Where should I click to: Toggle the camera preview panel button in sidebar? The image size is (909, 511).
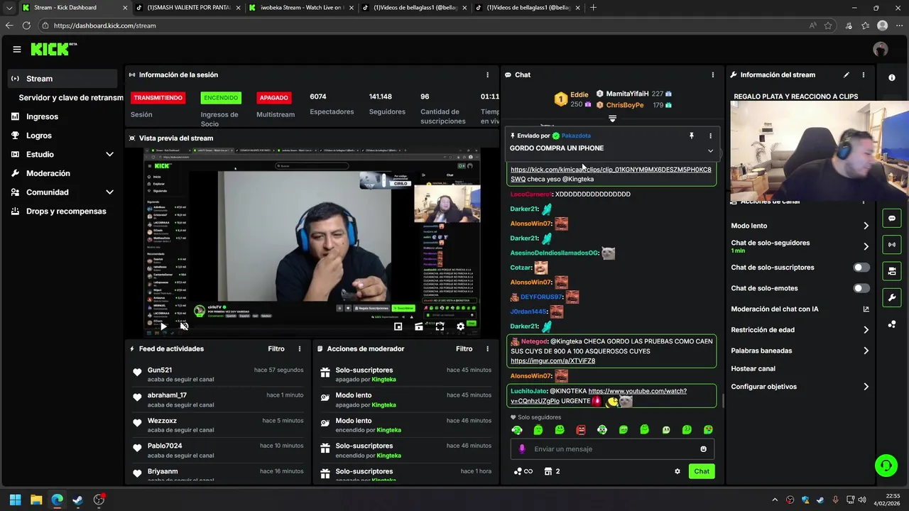892,270
